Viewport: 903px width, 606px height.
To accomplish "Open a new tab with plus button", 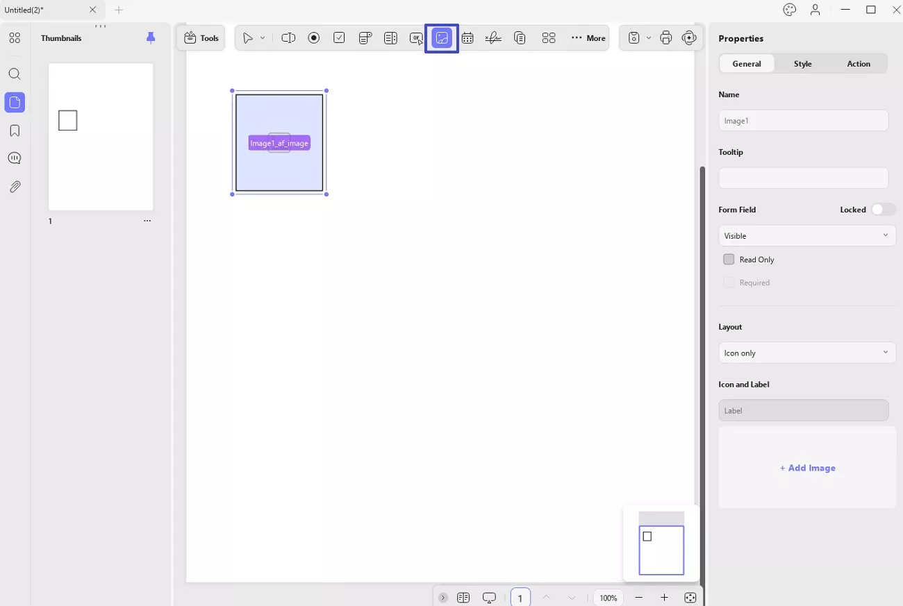I will 119,10.
